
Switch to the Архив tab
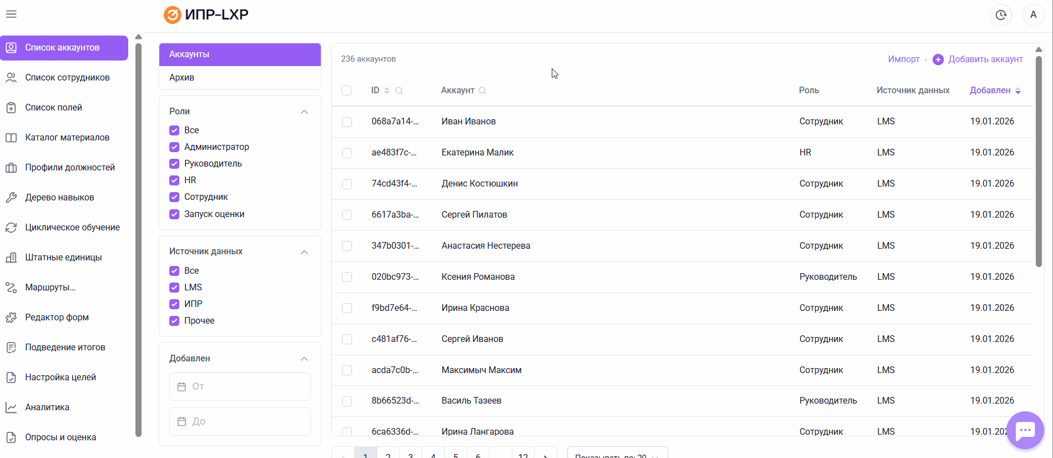click(x=240, y=78)
